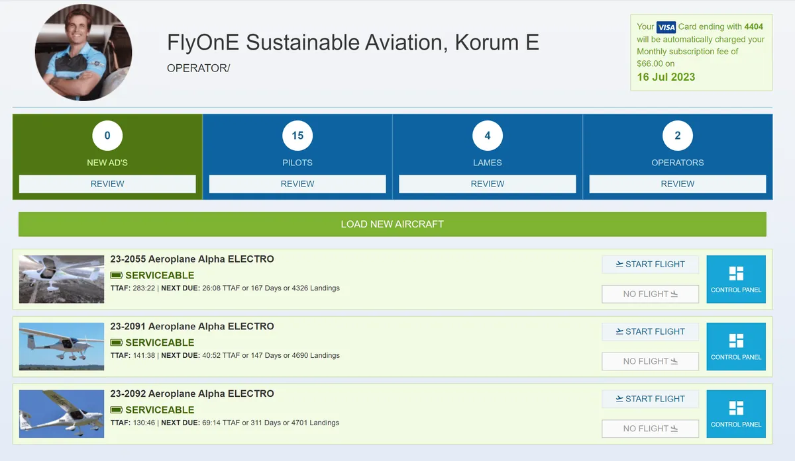This screenshot has height=461, width=795.
Task: Click TTAF 283:22 details line
Action: pos(225,288)
